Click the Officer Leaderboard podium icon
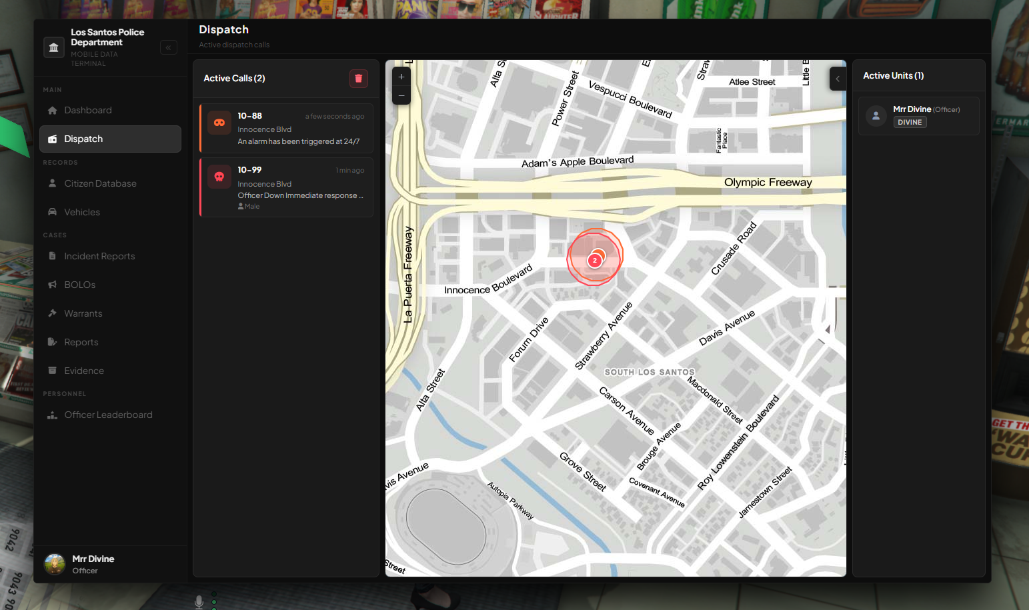The width and height of the screenshot is (1029, 610). pyautogui.click(x=52, y=415)
